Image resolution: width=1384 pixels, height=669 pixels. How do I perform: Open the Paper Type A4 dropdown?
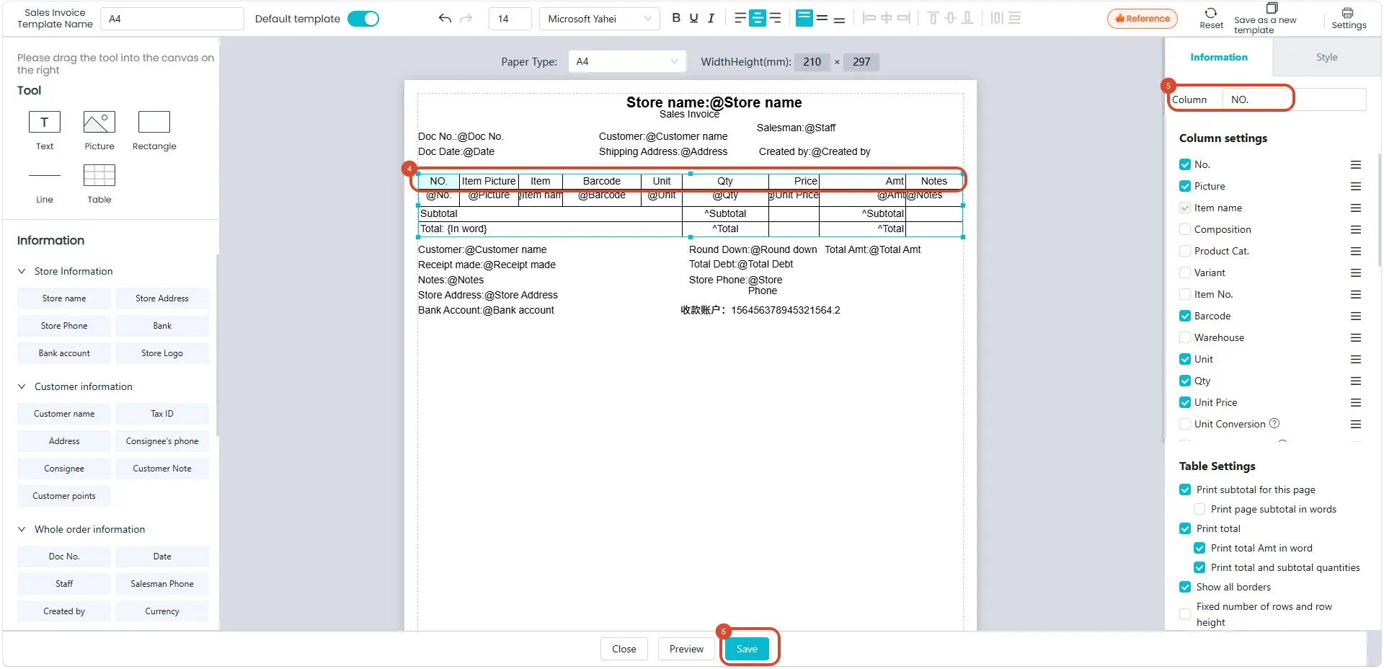pyautogui.click(x=627, y=61)
